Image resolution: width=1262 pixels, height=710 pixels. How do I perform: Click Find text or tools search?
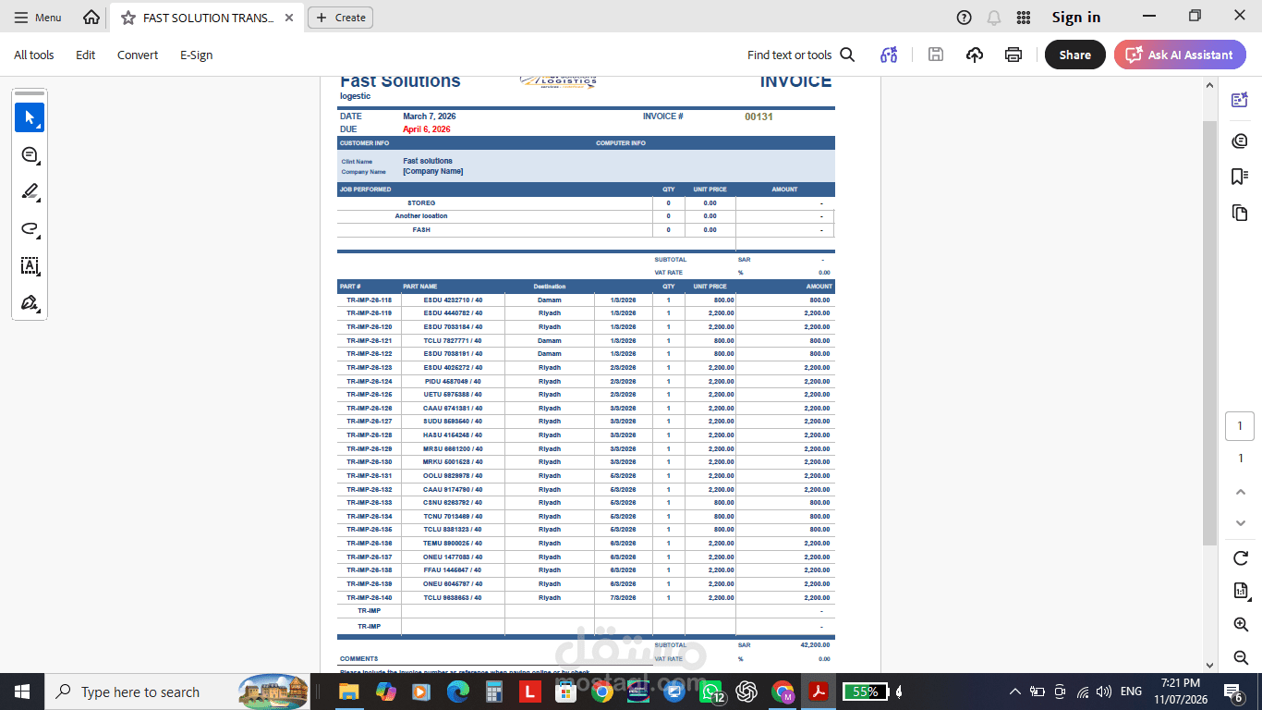click(x=801, y=55)
